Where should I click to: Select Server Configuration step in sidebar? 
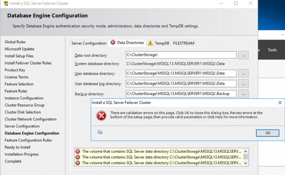coord(22,126)
